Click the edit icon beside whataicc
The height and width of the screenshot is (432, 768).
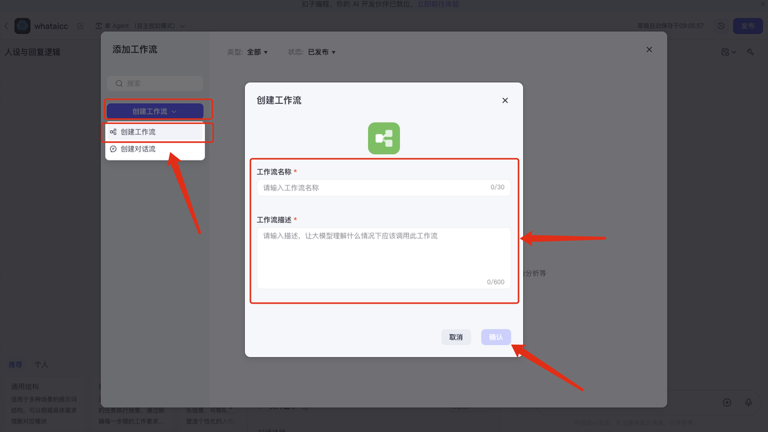pyautogui.click(x=81, y=26)
